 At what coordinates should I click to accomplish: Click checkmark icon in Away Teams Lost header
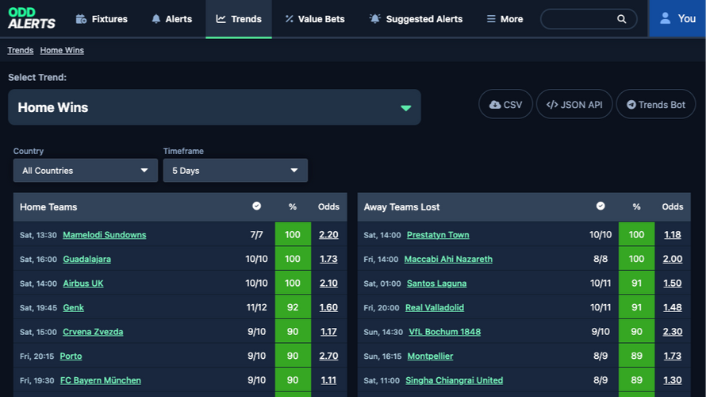tap(600, 206)
